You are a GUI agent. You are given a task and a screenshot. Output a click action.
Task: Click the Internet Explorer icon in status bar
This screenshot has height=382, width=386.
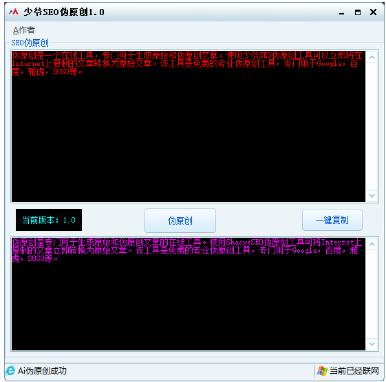tap(10, 370)
